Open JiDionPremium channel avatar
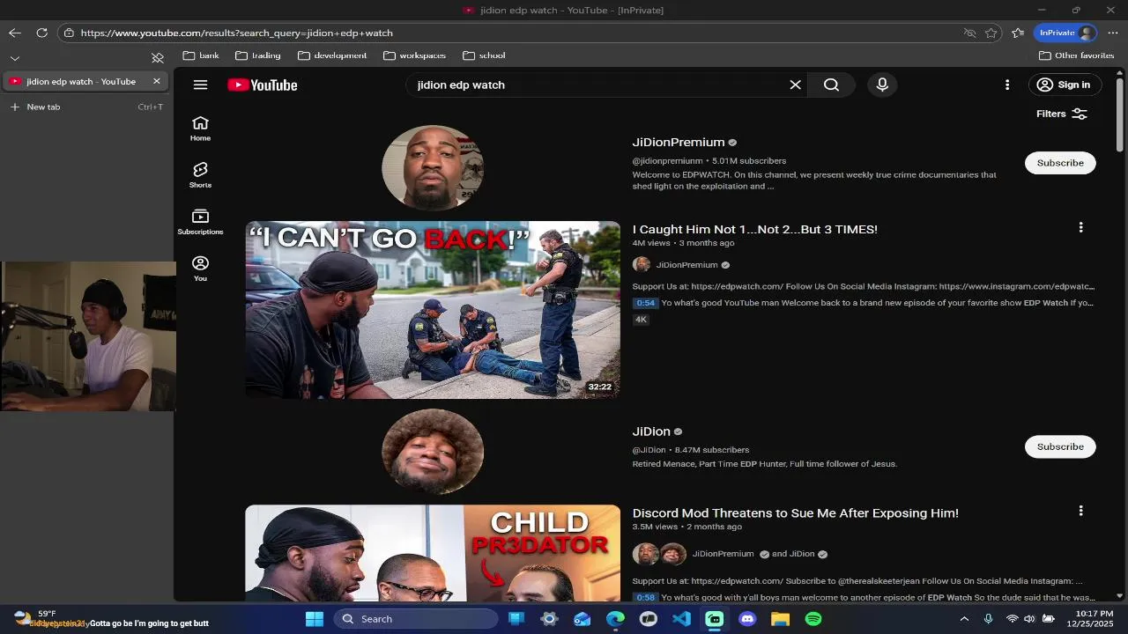Viewport: 1128px width, 634px height. click(433, 167)
